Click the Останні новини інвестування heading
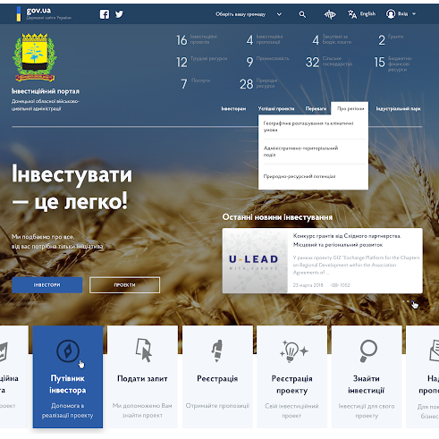The width and height of the screenshot is (439, 439). pos(277,217)
